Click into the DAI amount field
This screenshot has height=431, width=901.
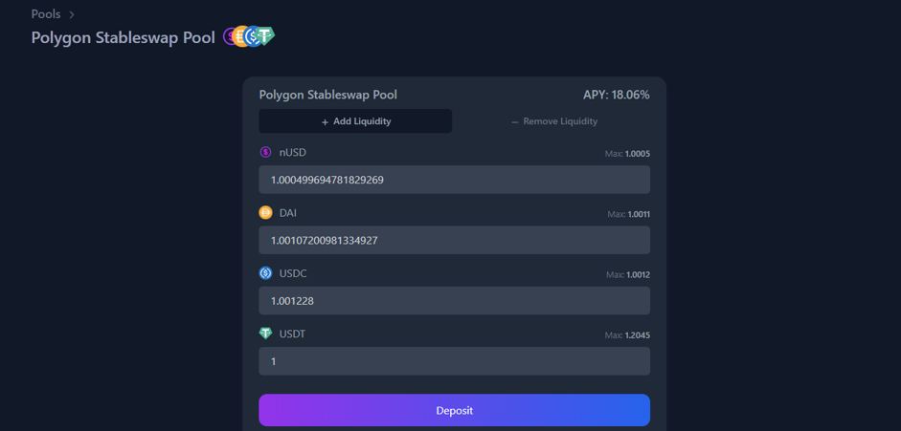point(454,240)
